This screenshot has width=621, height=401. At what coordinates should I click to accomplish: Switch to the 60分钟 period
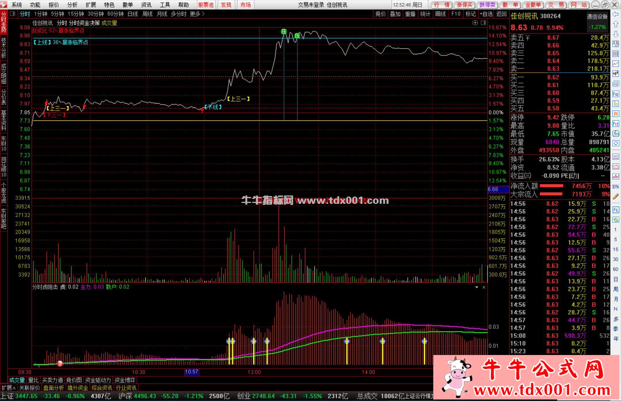[x=115, y=14]
